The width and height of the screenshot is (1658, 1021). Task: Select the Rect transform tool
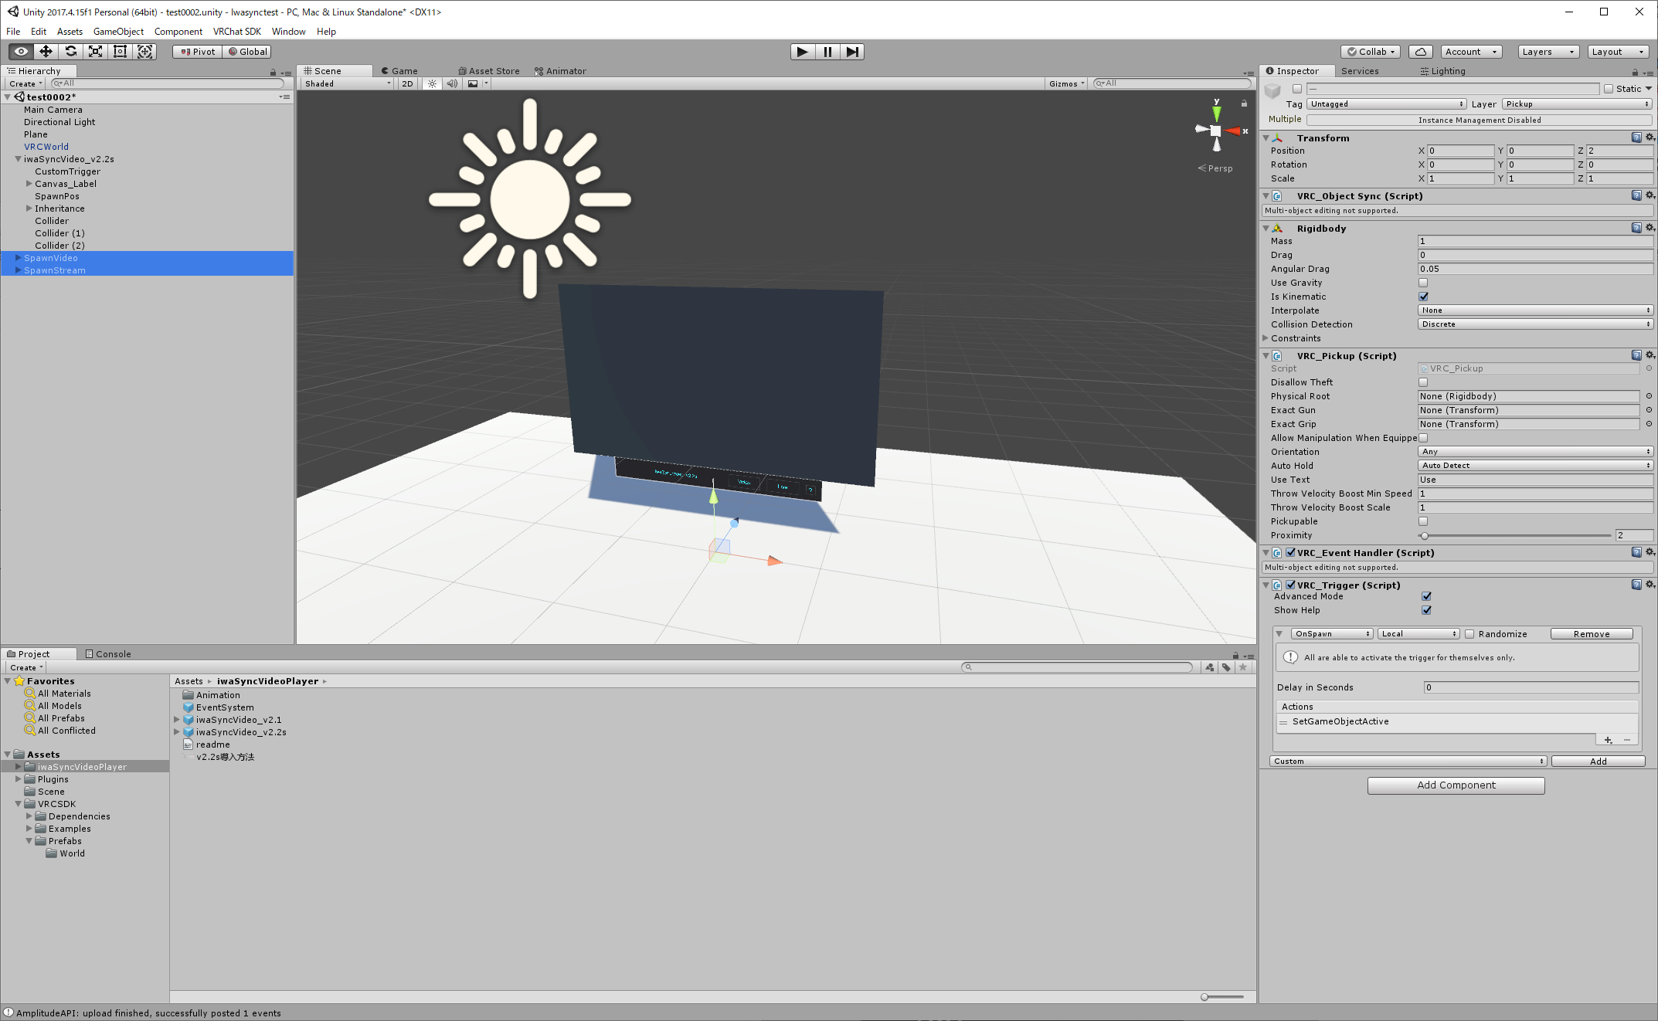click(x=121, y=52)
